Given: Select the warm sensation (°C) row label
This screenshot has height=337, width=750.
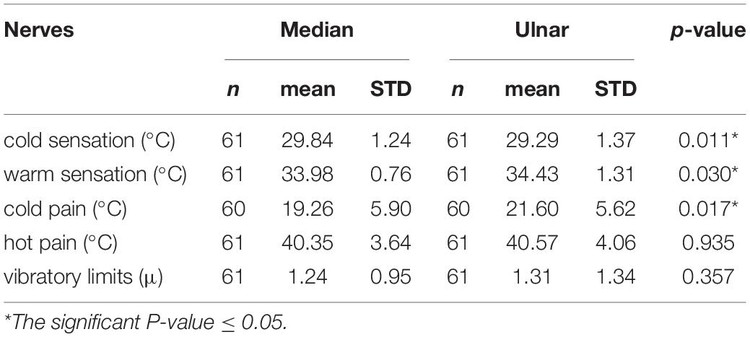Looking at the screenshot, I should pos(95,175).
